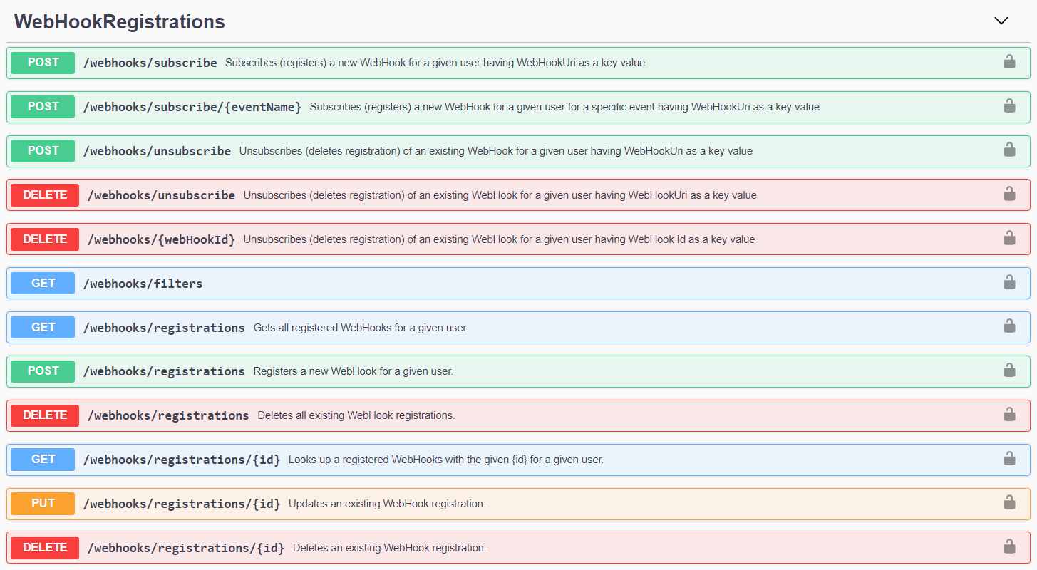
Task: Click the POST badge for /webhooks/unsubscribe
Action: click(43, 150)
